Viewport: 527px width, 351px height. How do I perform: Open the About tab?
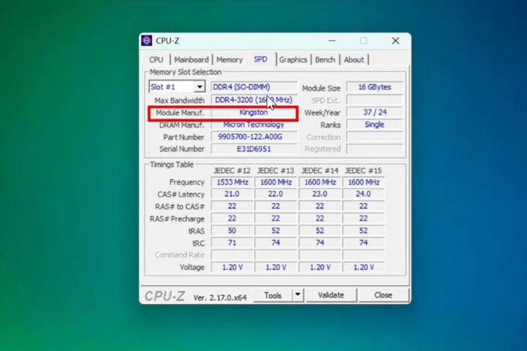coord(354,60)
